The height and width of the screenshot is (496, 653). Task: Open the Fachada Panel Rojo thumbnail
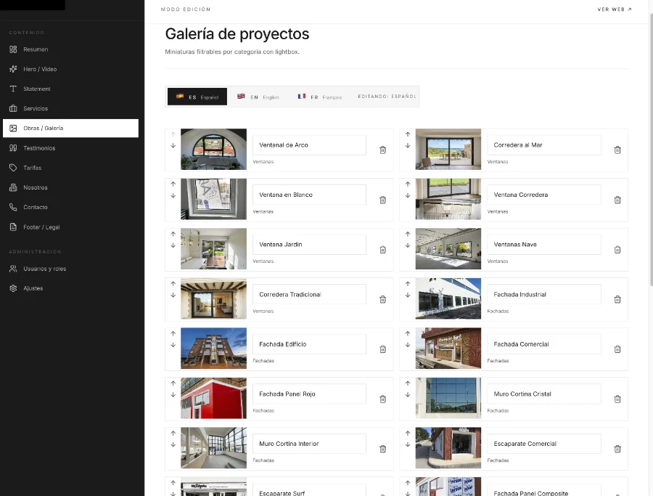tap(213, 398)
